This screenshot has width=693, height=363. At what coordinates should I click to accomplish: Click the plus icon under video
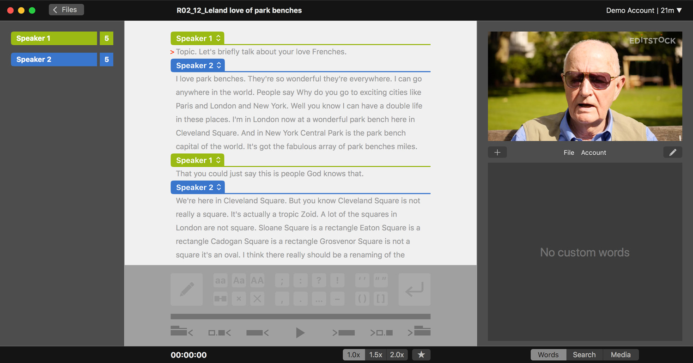[497, 152]
